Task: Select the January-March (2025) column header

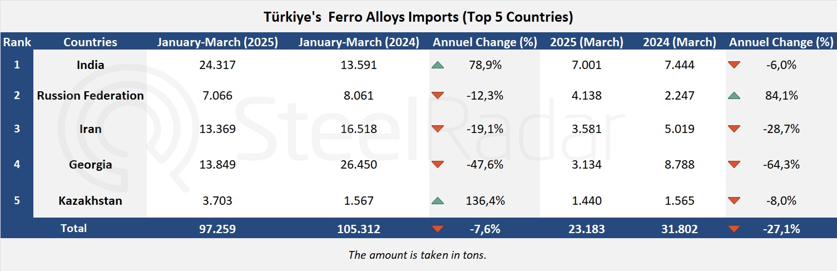Action: tap(217, 42)
